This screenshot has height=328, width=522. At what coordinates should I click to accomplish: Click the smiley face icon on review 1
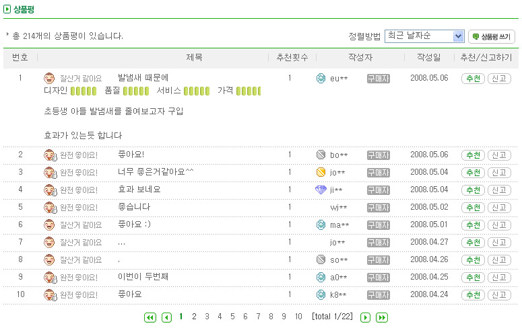point(49,79)
